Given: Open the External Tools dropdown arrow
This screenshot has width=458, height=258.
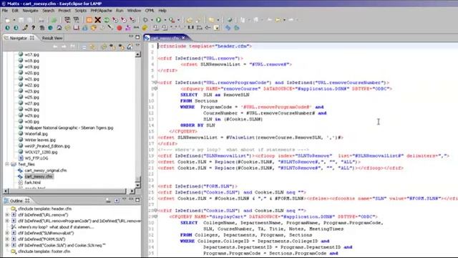Looking at the screenshot, I should (178, 20).
